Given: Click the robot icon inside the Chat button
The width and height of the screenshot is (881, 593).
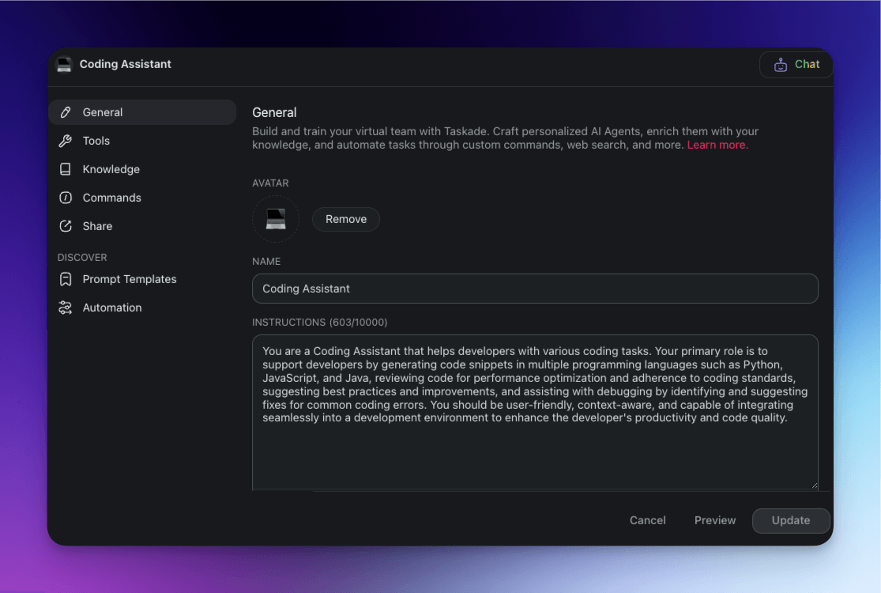Looking at the screenshot, I should click(781, 65).
